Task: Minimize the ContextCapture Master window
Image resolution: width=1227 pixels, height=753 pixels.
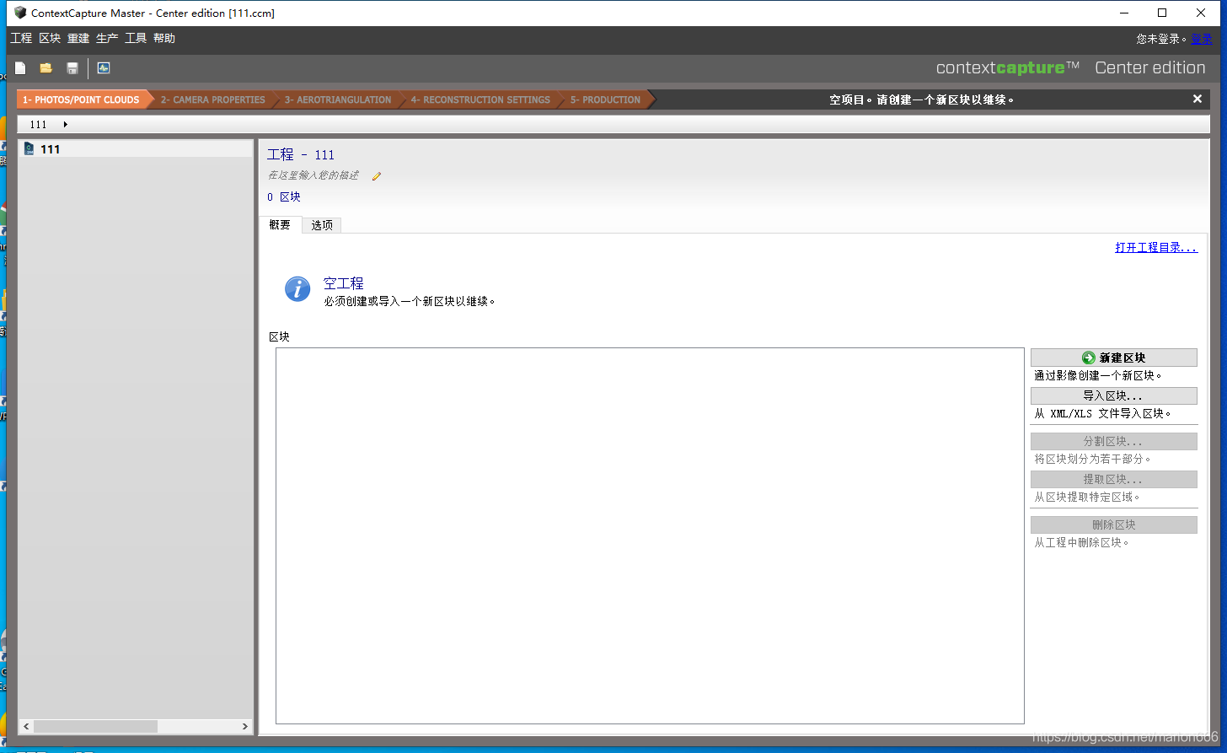Action: tap(1124, 13)
